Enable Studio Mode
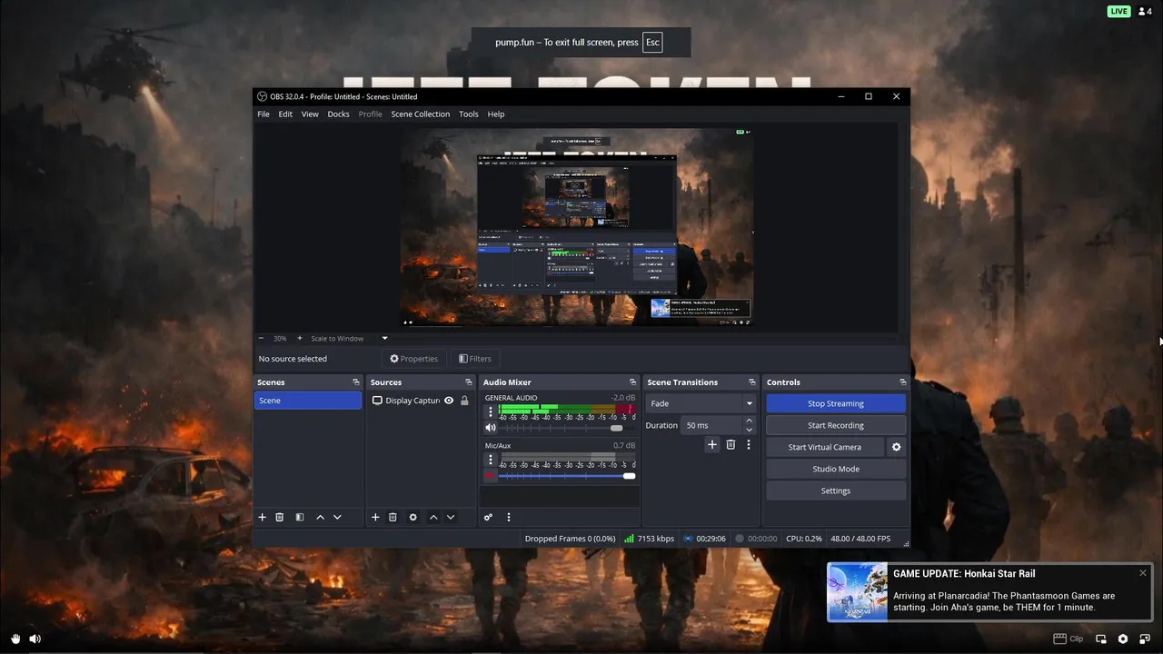The width and height of the screenshot is (1163, 654). point(836,469)
